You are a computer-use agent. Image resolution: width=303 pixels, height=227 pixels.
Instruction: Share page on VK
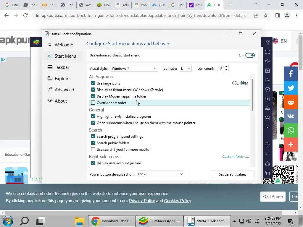pos(291,116)
